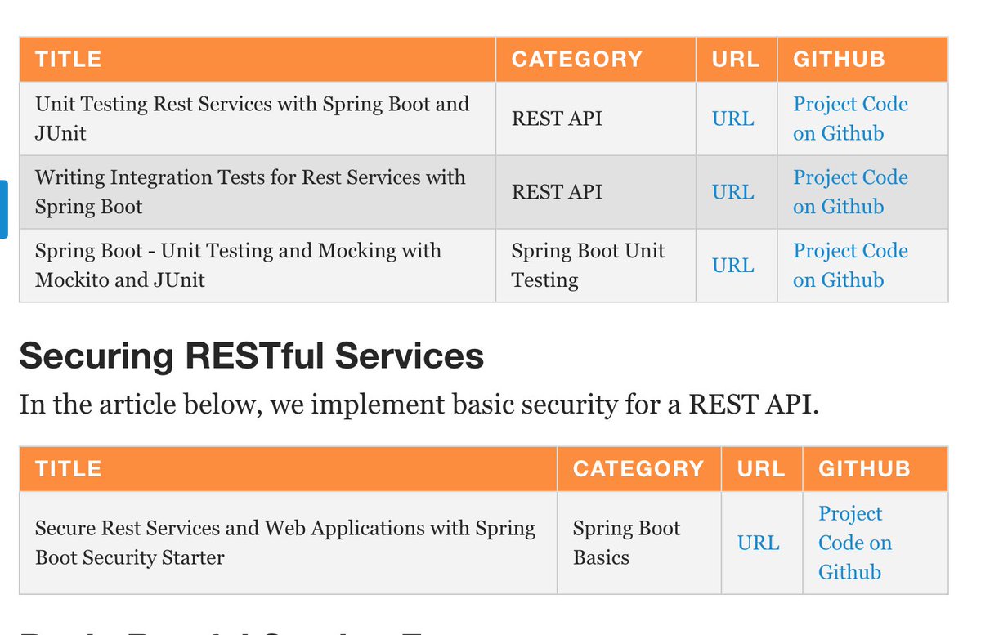Screen dimensions: 981x635
Task: Open Project Code on Github for Secure Rest Services
Action: tap(855, 543)
